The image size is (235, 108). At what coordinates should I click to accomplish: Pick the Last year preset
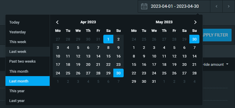point(28,101)
